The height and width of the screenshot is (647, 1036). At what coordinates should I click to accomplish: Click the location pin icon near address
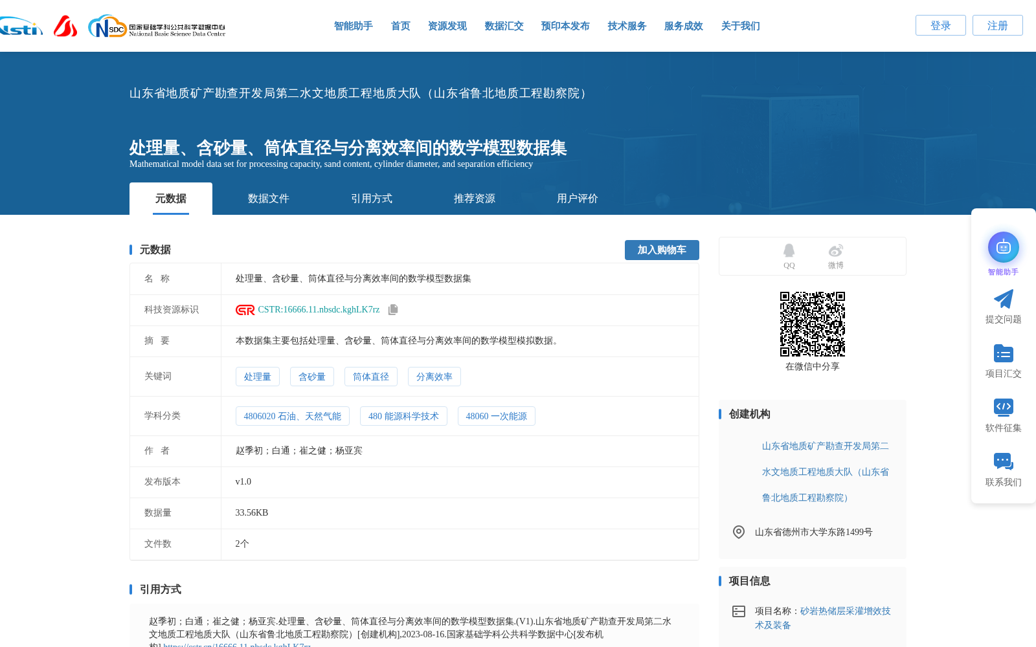(739, 532)
